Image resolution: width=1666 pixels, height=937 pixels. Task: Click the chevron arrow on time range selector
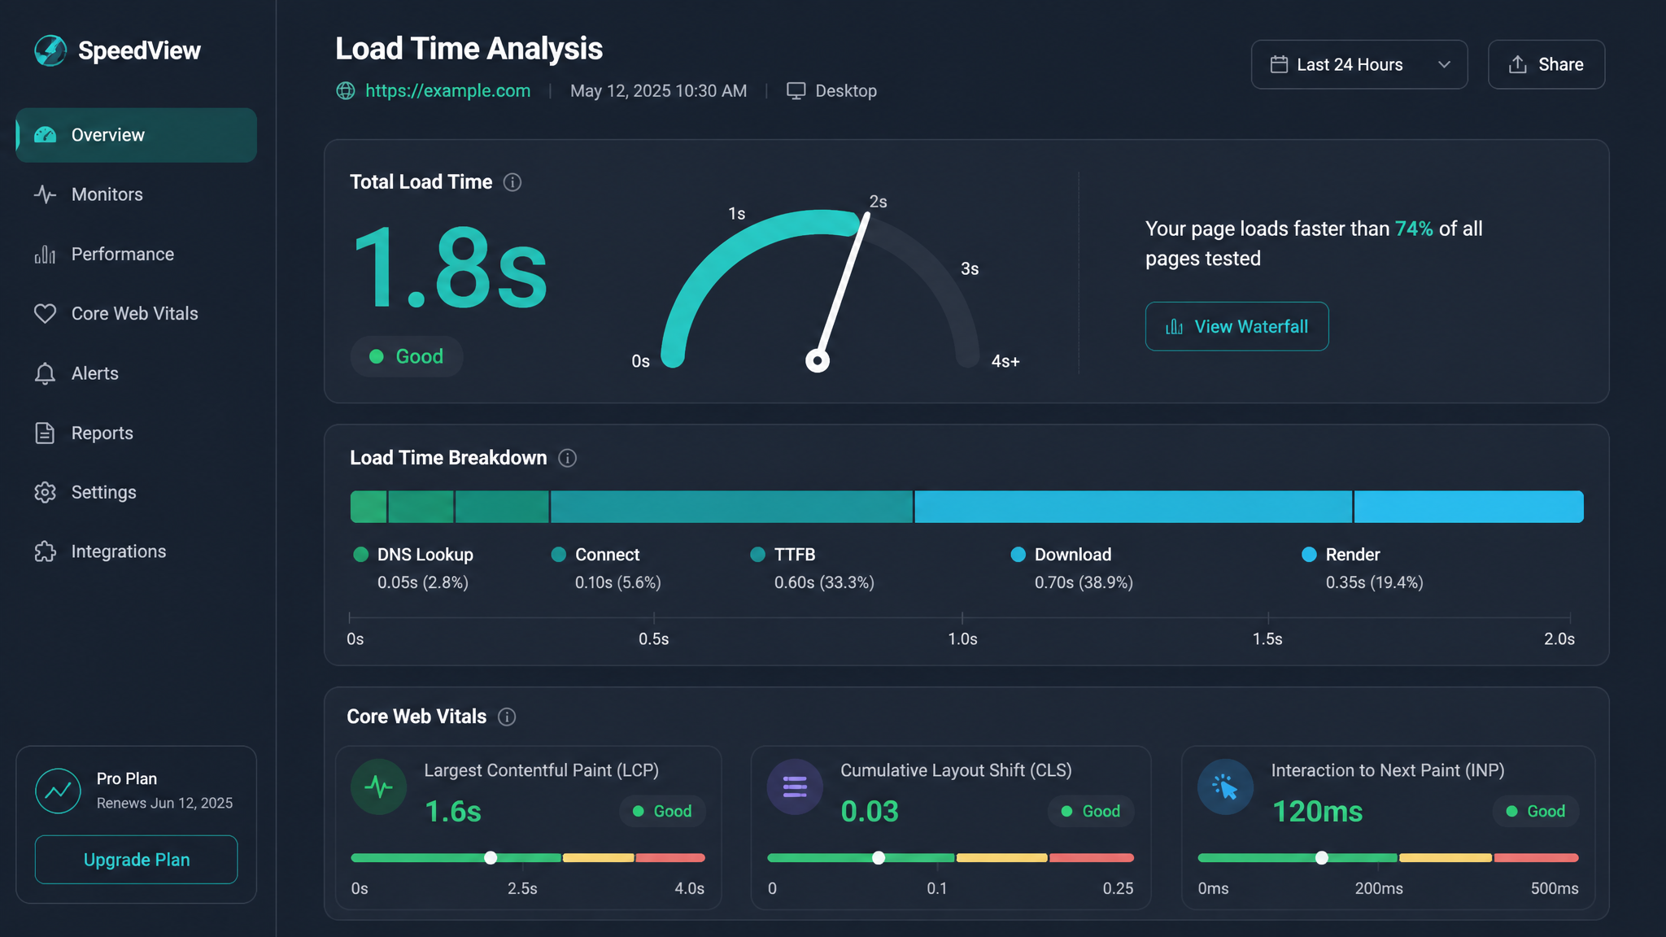(1444, 64)
